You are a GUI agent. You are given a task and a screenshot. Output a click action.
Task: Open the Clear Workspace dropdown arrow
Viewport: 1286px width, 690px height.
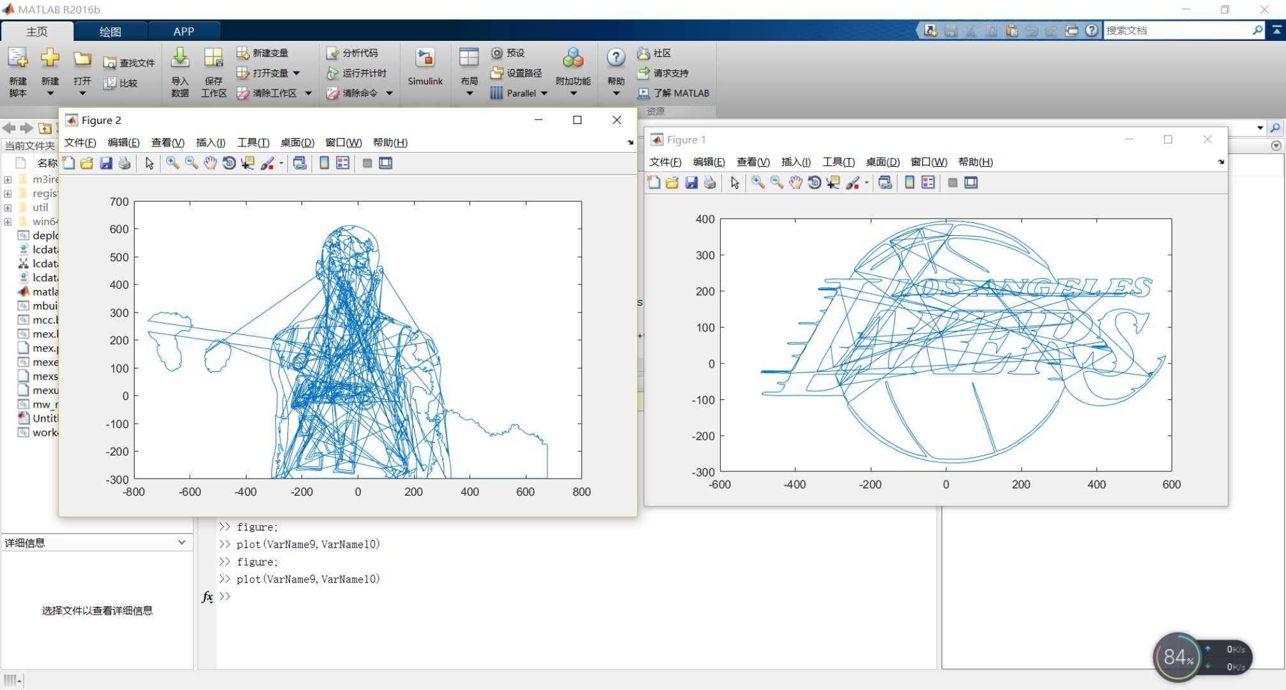[309, 93]
